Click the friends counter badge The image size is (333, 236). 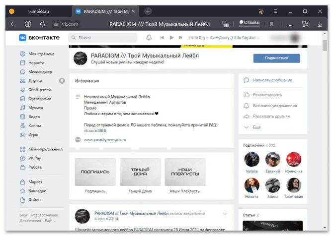(x=62, y=81)
